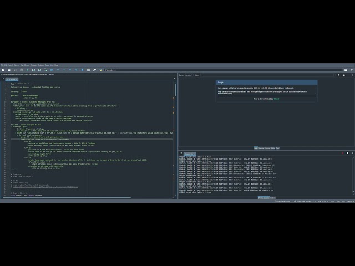
Task: Click the editor horizontal scrollbar
Action: click(67, 198)
